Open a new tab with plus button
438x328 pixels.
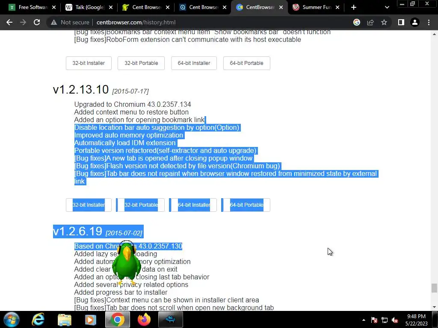(x=354, y=7)
